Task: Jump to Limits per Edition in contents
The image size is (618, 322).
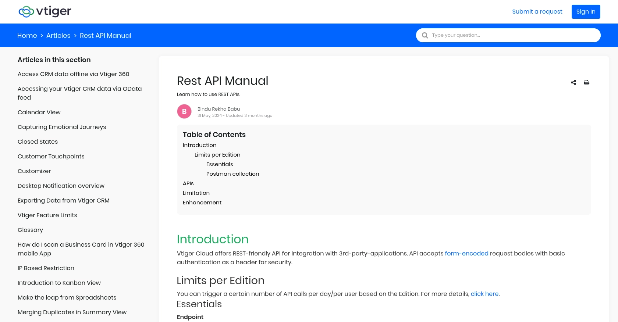Action: click(217, 155)
